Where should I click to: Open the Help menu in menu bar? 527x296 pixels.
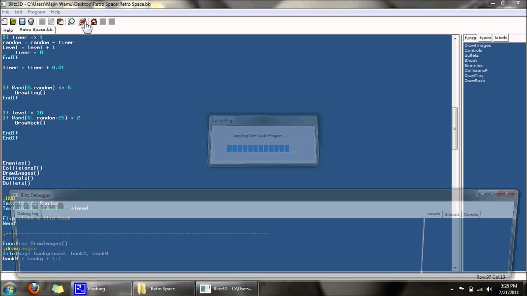click(x=56, y=12)
